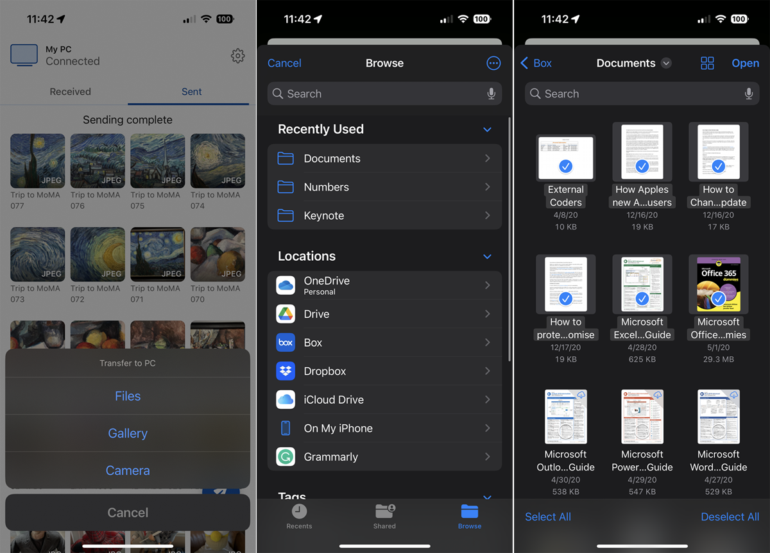770x553 pixels.
Task: Choose Gallery from Transfer to PC
Action: pos(128,433)
